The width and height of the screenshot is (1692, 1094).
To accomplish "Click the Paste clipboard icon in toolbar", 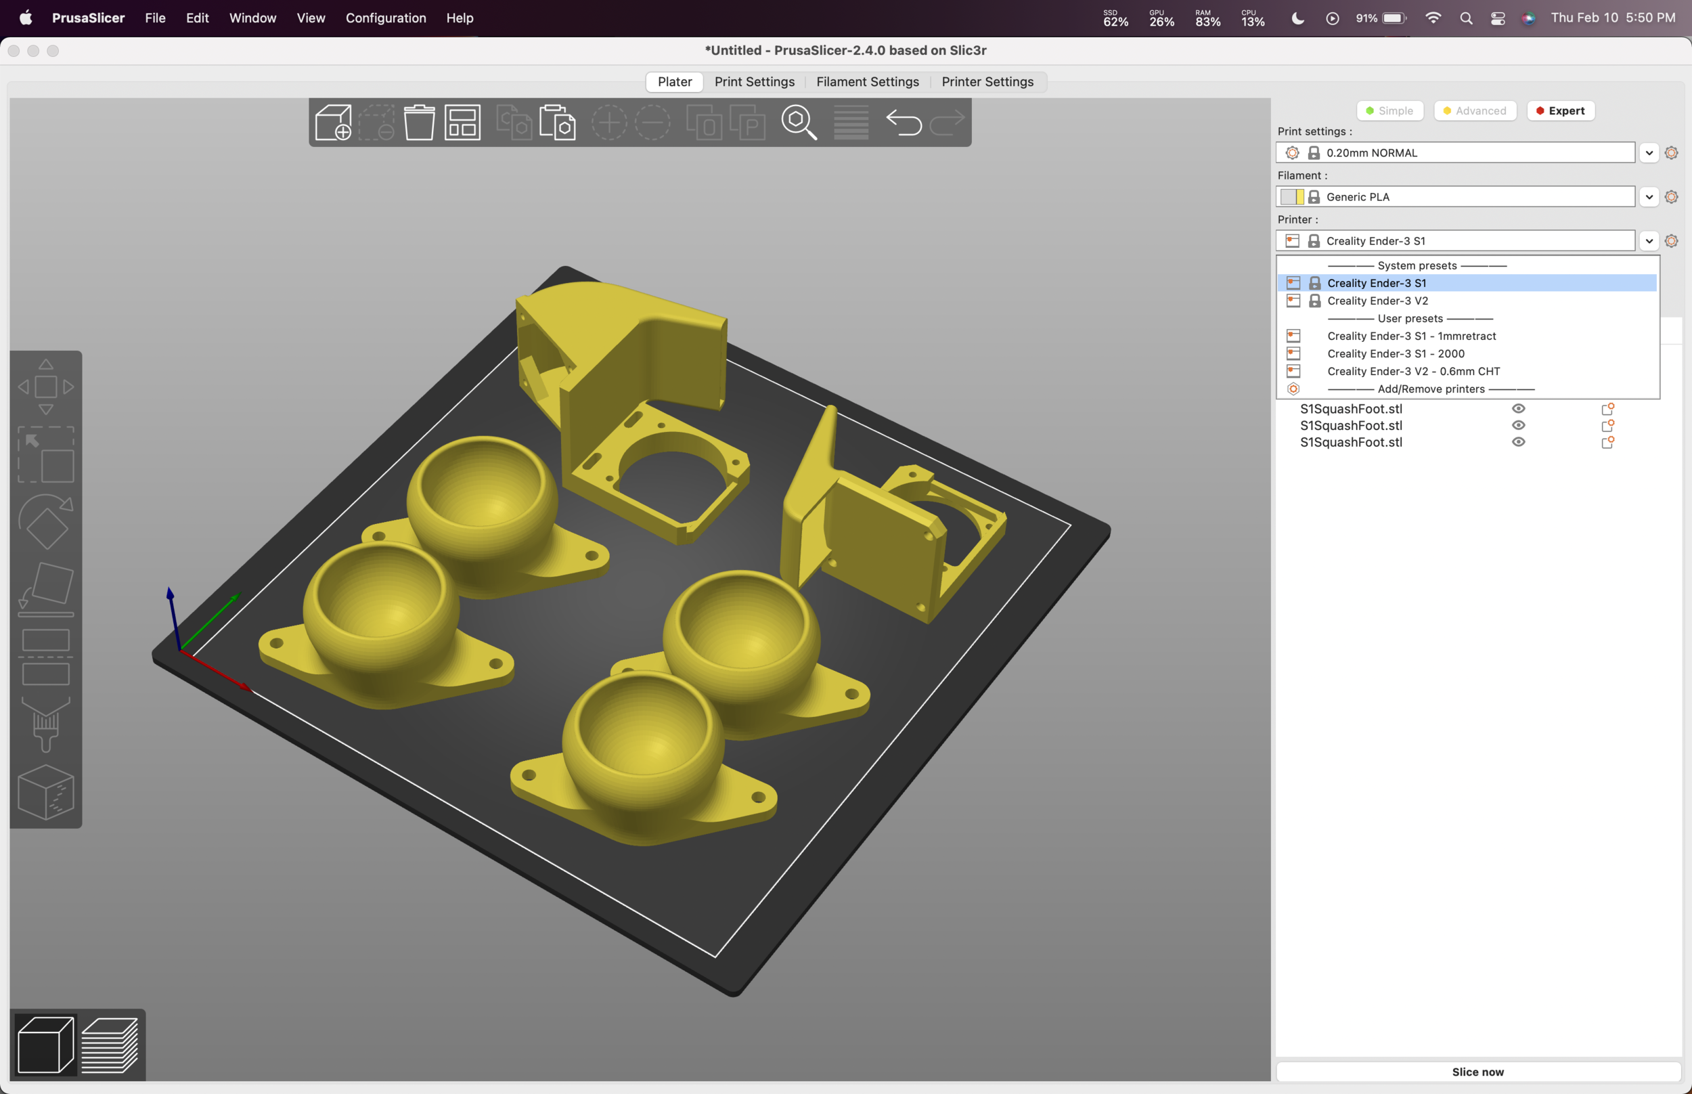I will [x=558, y=122].
